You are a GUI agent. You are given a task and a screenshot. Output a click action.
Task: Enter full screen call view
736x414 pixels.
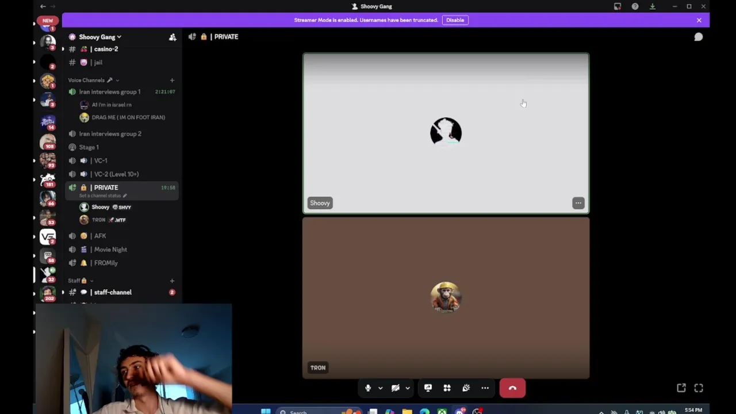699,388
